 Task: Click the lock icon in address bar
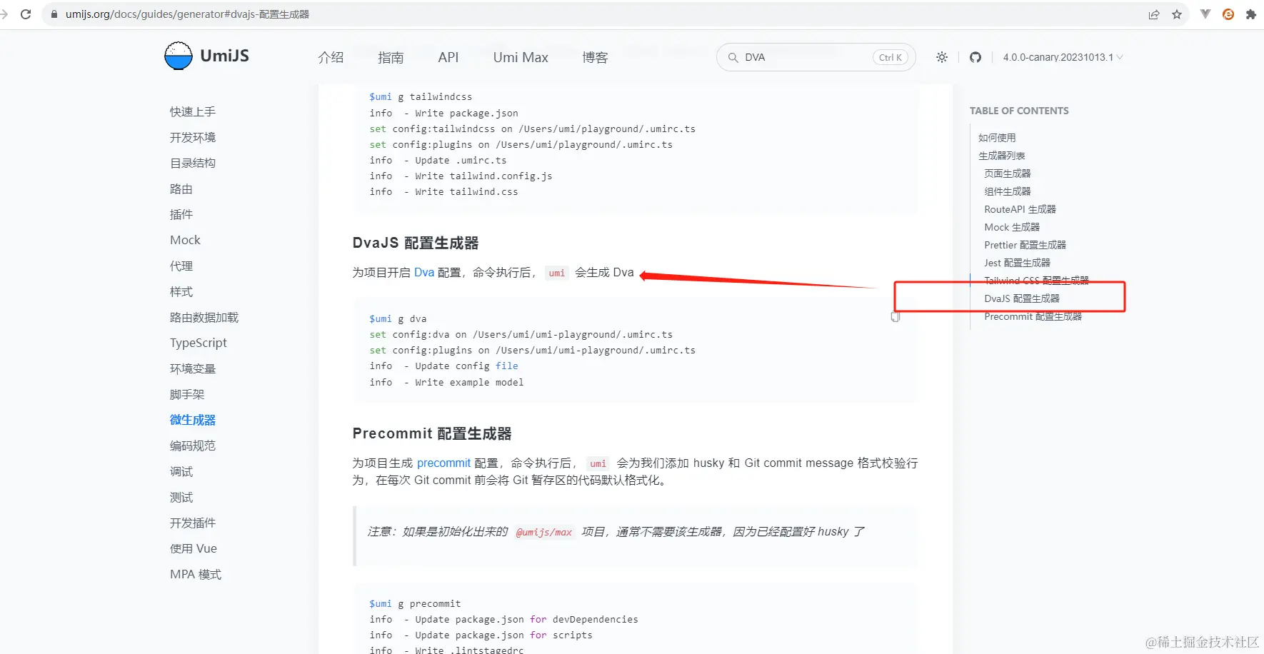click(54, 14)
